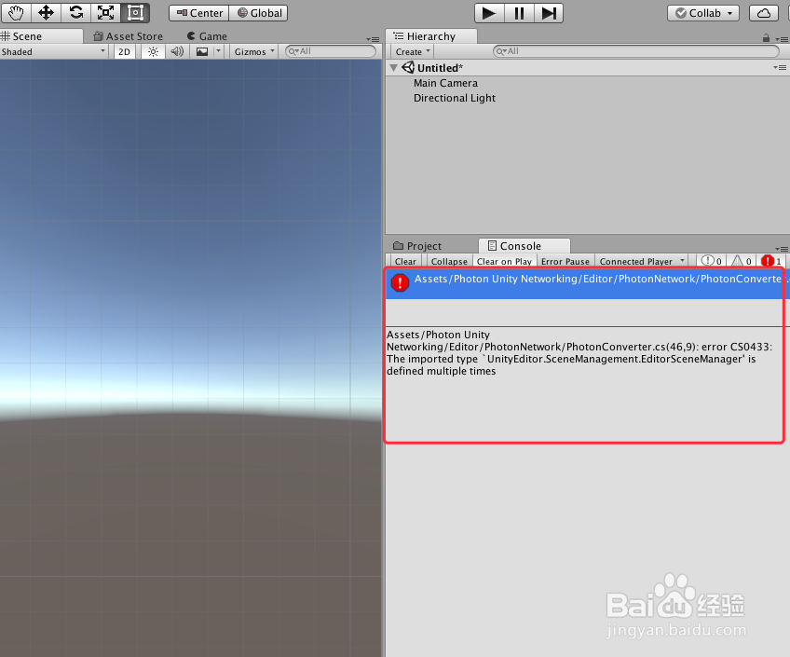
Task: Toggle pivot mode Center button
Action: pos(199,13)
